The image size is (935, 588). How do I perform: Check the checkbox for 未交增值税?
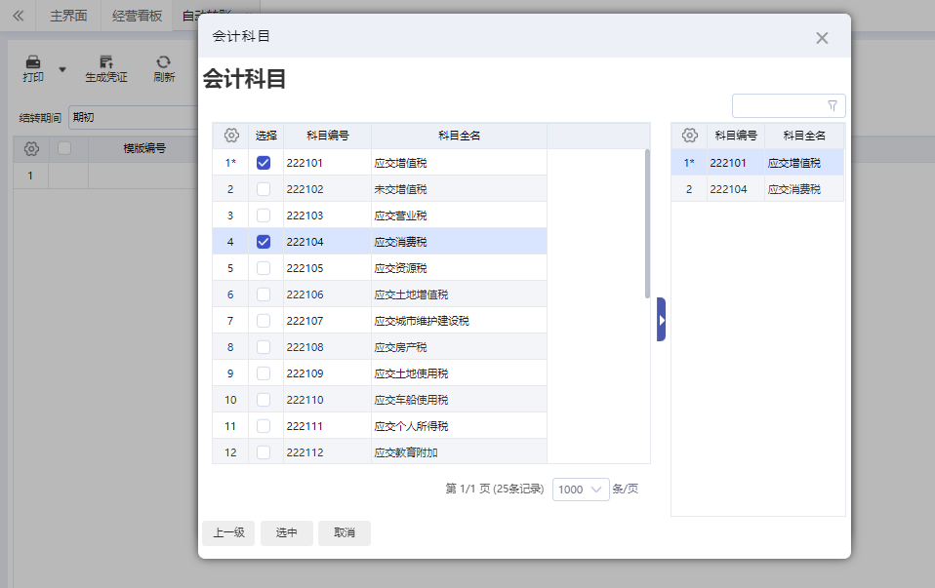coord(263,188)
